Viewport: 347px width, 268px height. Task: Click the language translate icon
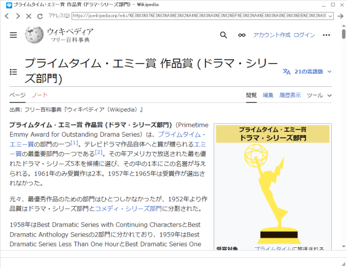287,72
